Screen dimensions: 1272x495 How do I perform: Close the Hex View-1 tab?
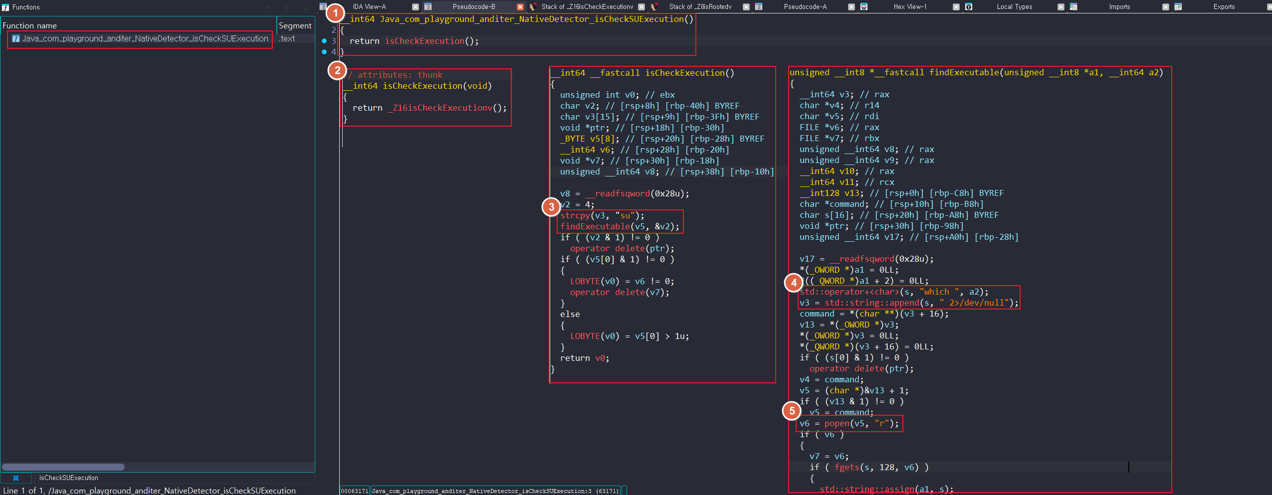pos(956,7)
